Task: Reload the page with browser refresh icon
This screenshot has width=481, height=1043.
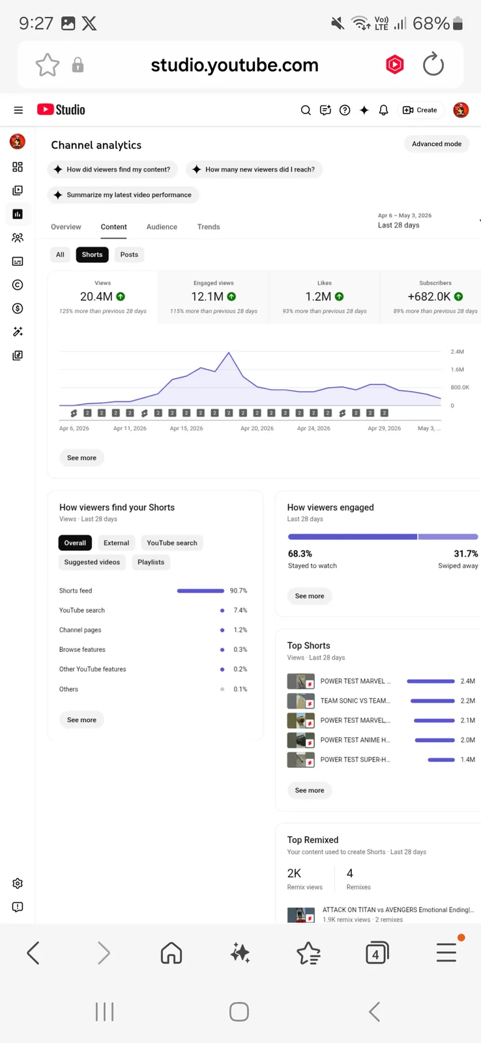Action: 433,65
